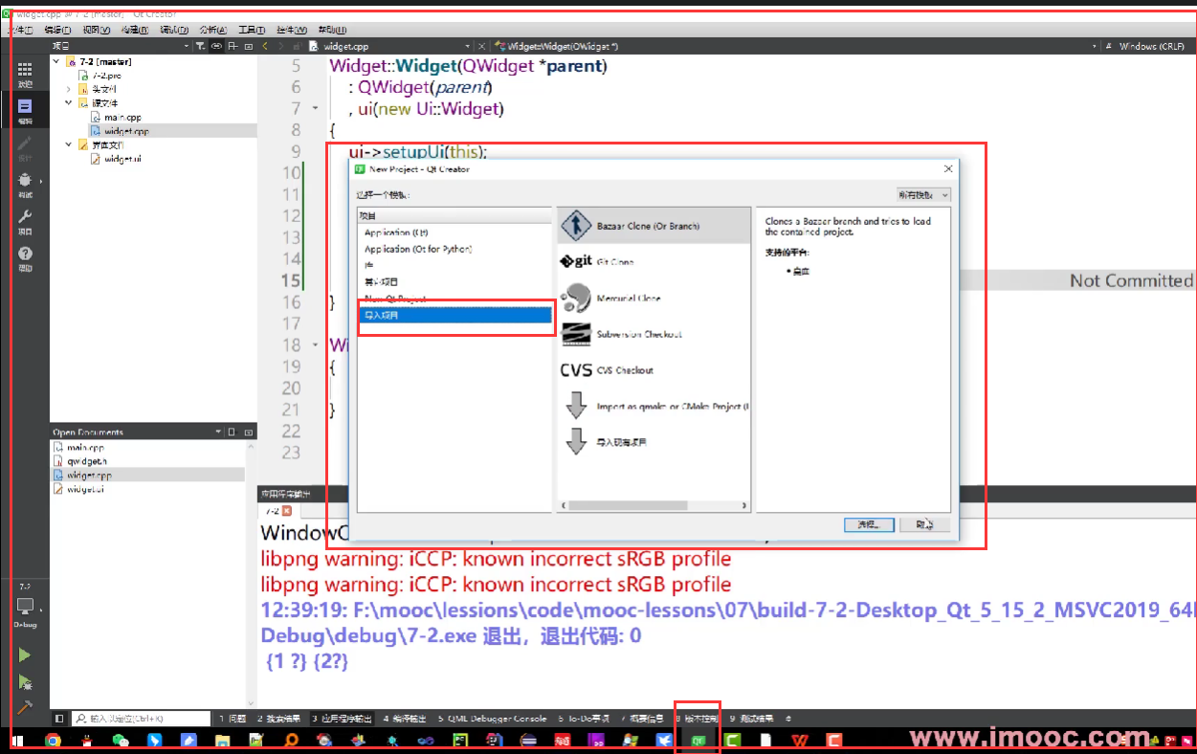Select the Subversion Checkout template
The image size is (1197, 754).
(x=654, y=334)
